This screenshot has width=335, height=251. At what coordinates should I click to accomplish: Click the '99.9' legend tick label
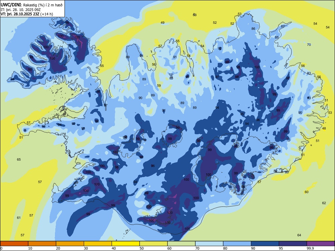[x=310, y=248]
